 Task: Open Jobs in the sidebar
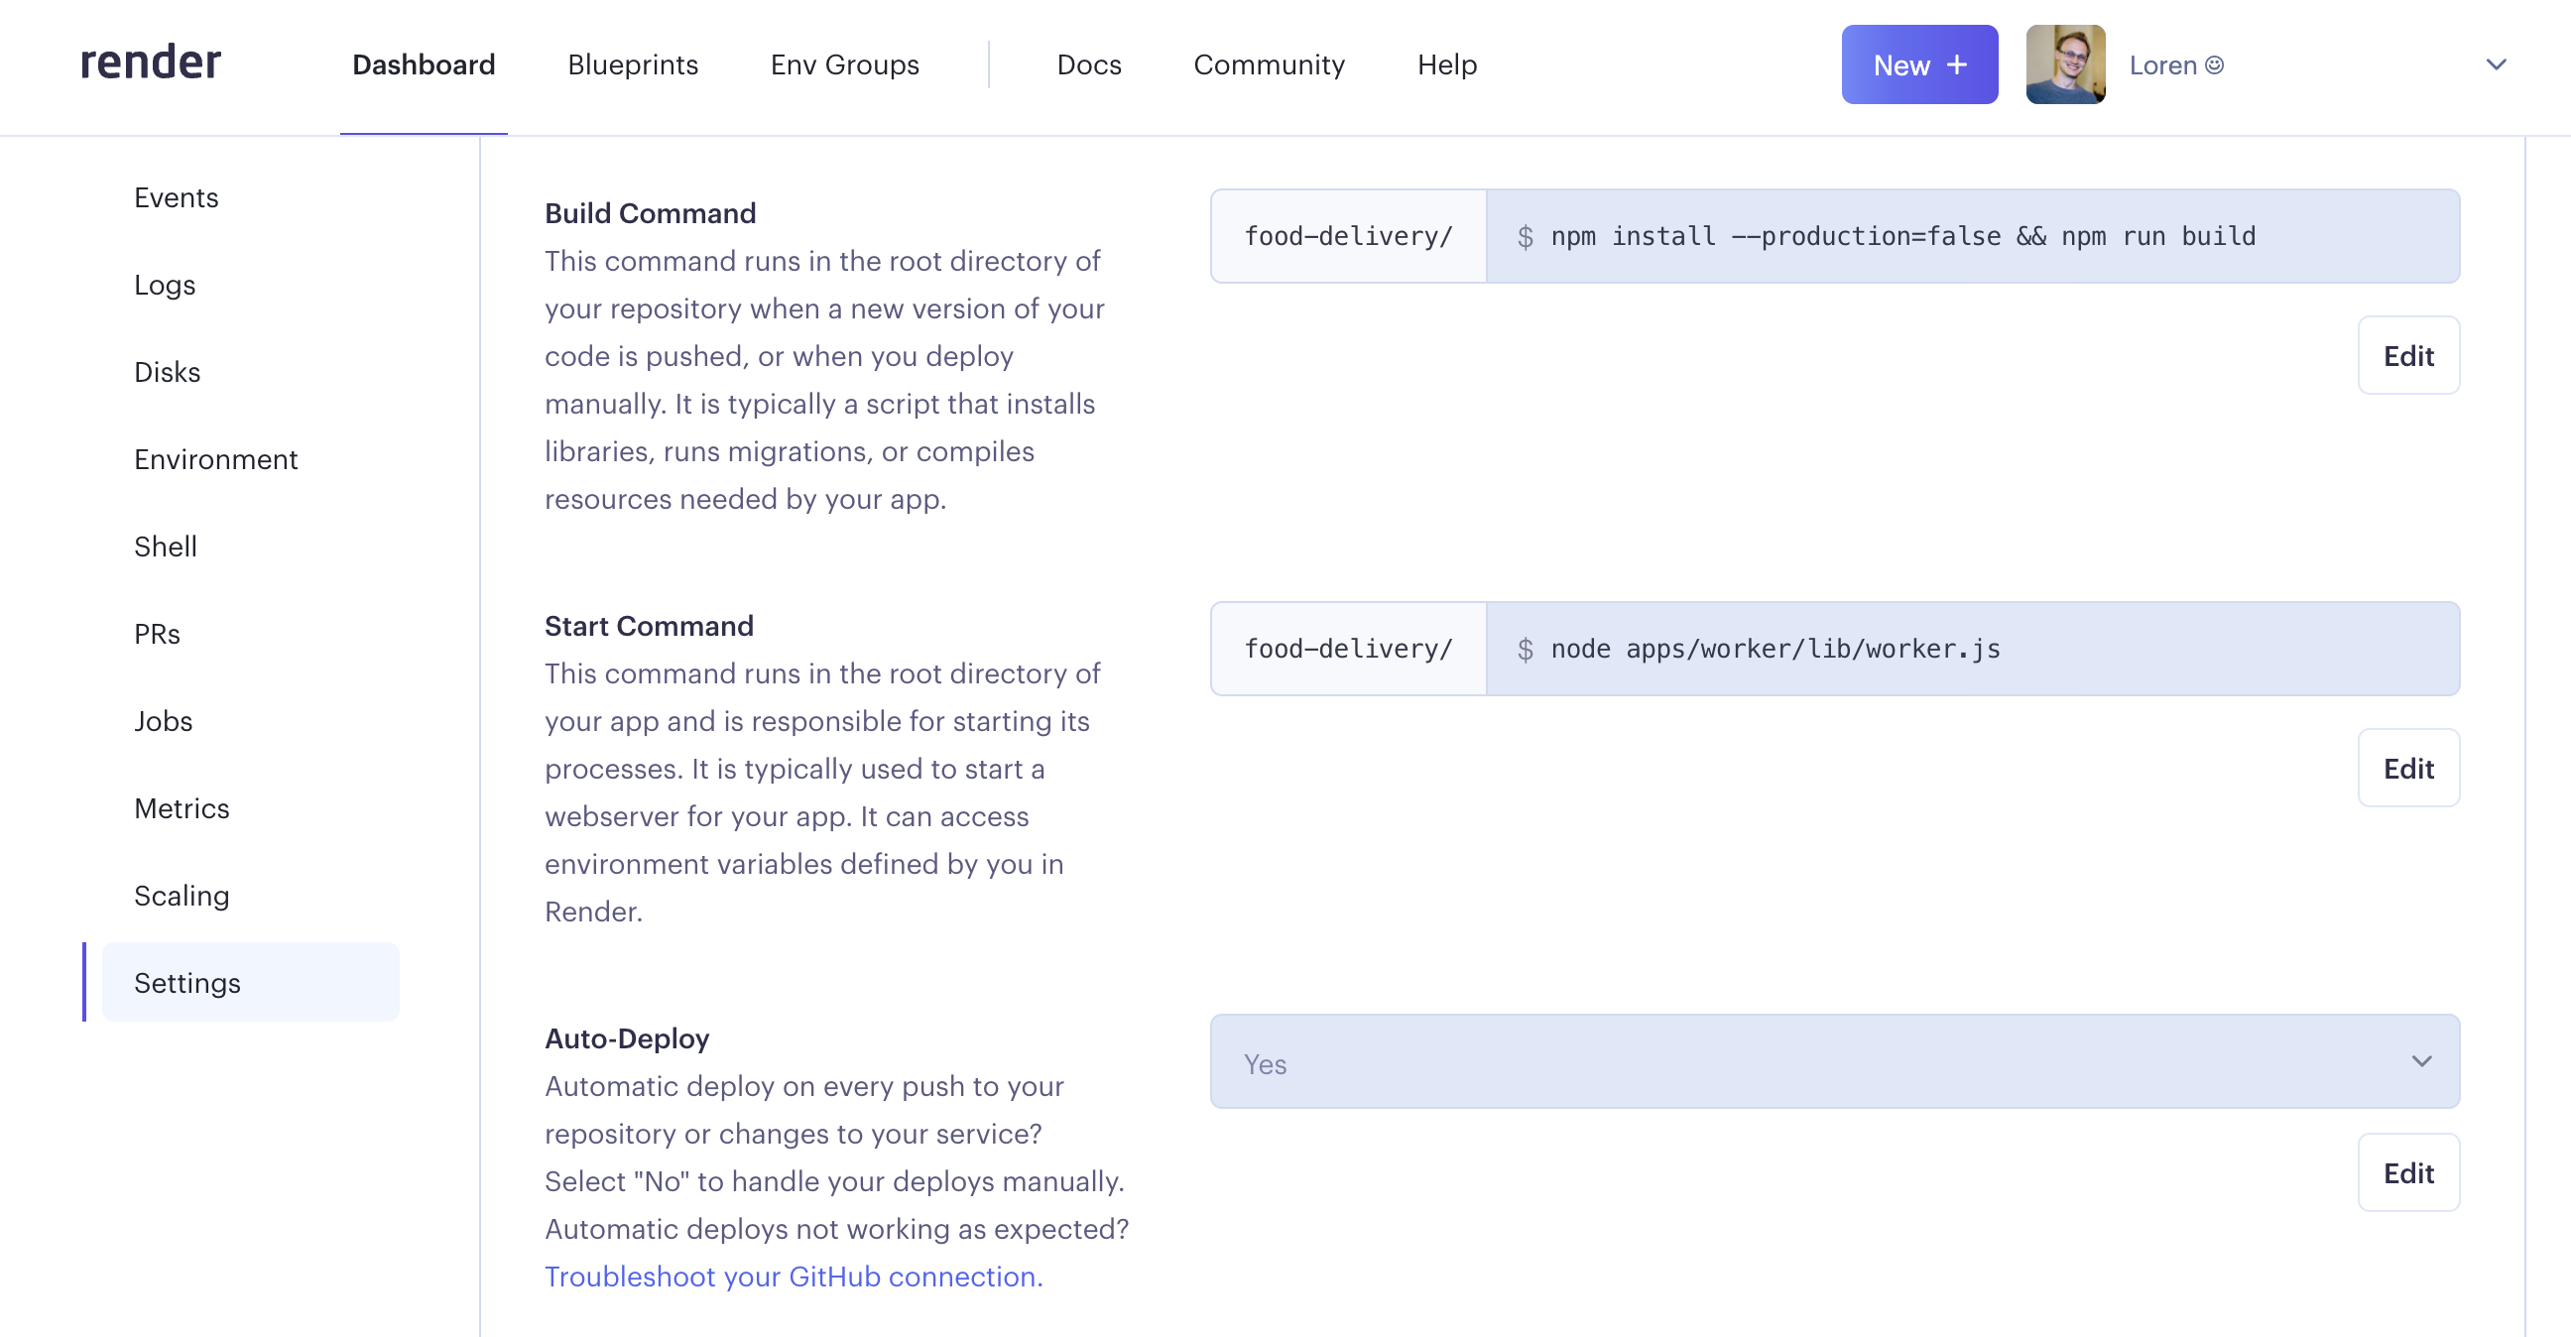tap(163, 721)
